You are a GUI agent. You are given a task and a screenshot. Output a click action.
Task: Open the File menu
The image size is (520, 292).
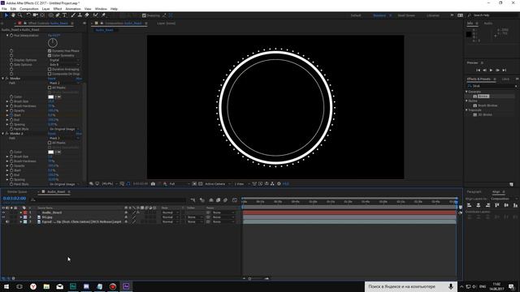pos(4,9)
